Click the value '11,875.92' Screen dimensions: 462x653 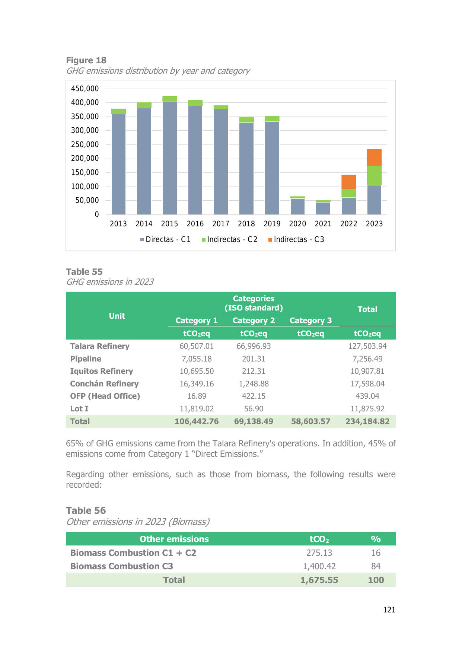coord(367,409)
